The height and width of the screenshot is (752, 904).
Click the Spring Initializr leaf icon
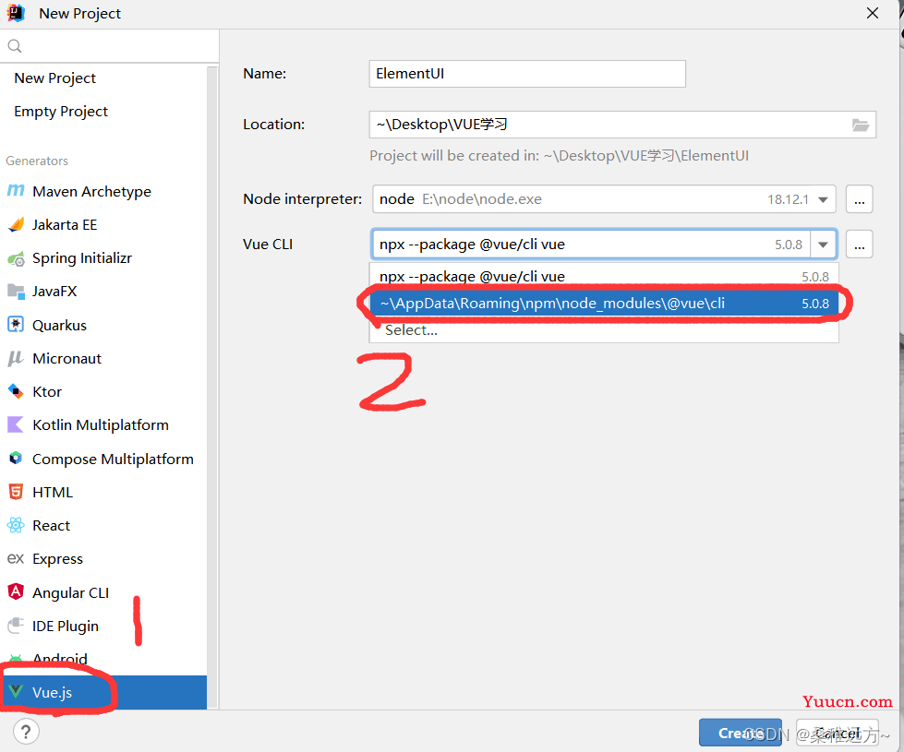(x=16, y=258)
